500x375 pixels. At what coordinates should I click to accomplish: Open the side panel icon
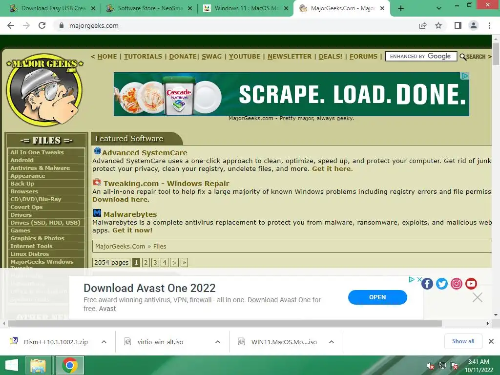(458, 25)
